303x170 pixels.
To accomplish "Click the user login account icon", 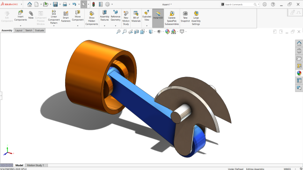I will pyautogui.click(x=265, y=4).
